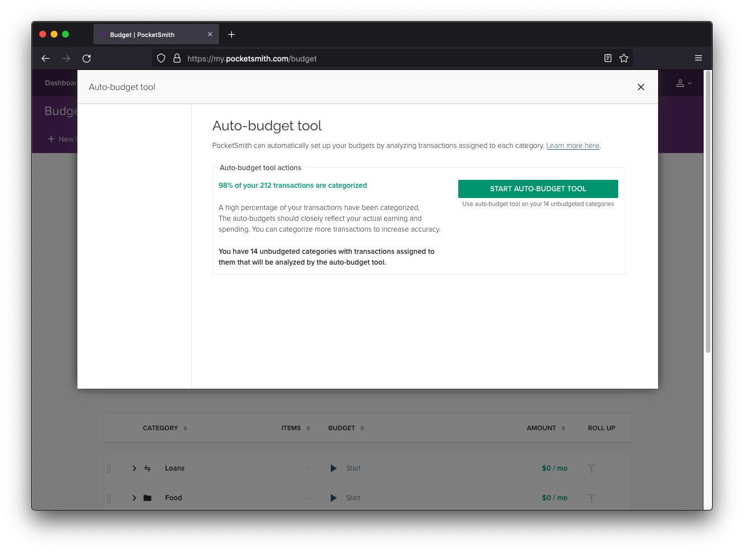This screenshot has width=744, height=552.
Task: Click the Start play triangle on the Loans row
Action: [x=334, y=468]
